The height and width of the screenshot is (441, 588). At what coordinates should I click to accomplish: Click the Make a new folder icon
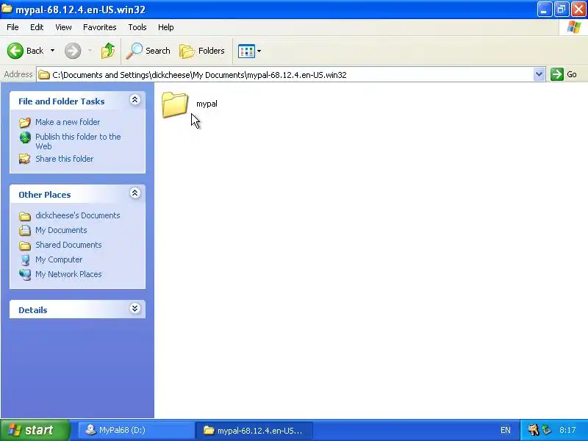(25, 122)
